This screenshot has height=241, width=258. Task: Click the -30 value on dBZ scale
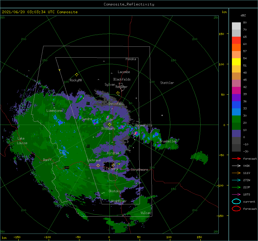246,151
